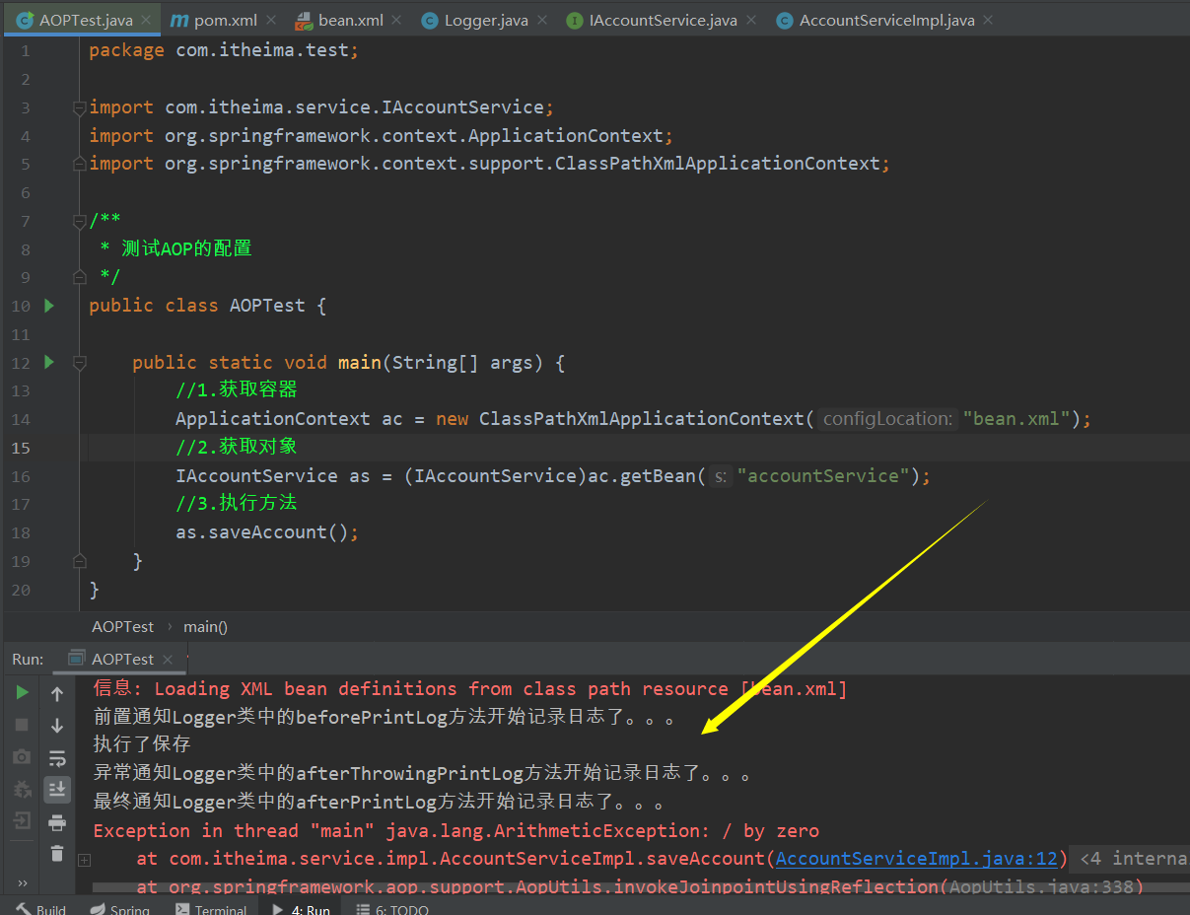
Task: Click on as.saveAccount() call
Action: (267, 532)
